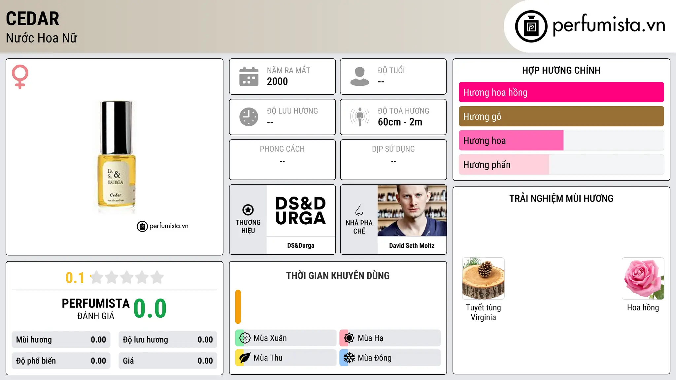The image size is (676, 380).
Task: Click the calendar icon for release year
Action: click(249, 77)
